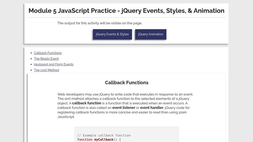The width and height of the screenshot is (253, 142).
Task: Click the bullet beside The Ready Event
Action: coord(31,59)
